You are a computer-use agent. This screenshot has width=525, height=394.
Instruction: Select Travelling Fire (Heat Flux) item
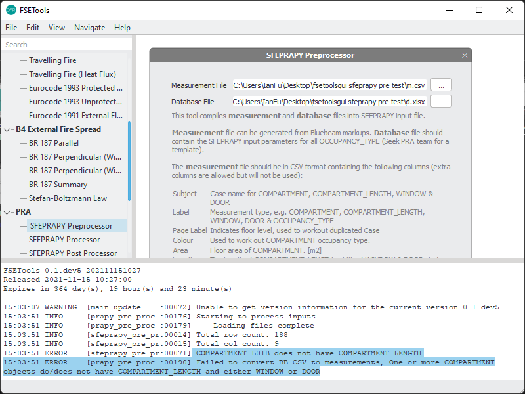[72, 74]
